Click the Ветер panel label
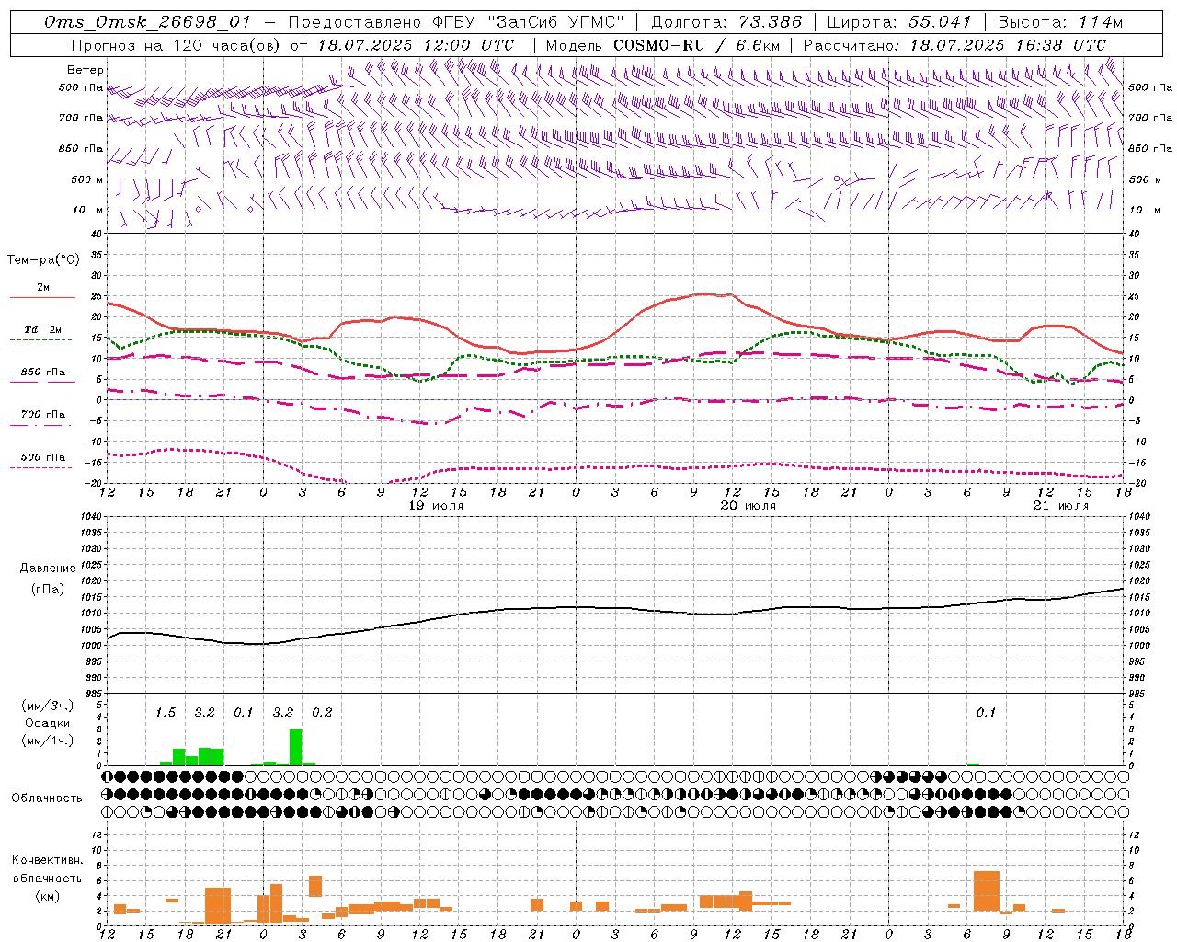 86,70
